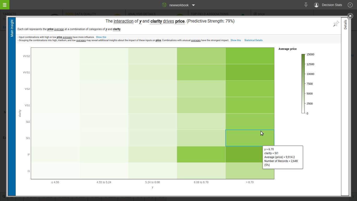This screenshot has width=357, height=201.
Task: Pin this insight using the pushpin icon
Action: tap(336, 24)
